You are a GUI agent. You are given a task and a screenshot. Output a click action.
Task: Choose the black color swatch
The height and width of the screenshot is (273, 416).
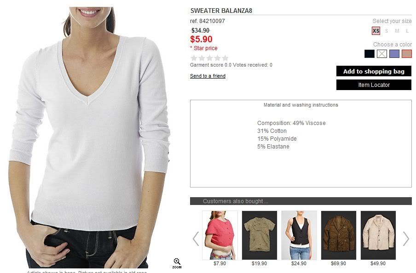coord(370,54)
